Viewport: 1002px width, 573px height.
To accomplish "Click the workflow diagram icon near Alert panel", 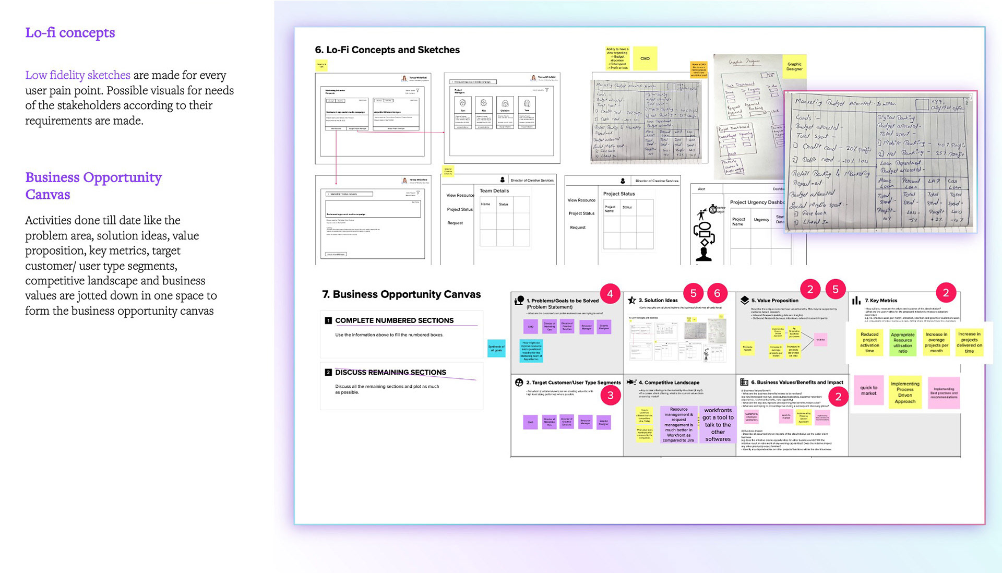I will [x=704, y=234].
